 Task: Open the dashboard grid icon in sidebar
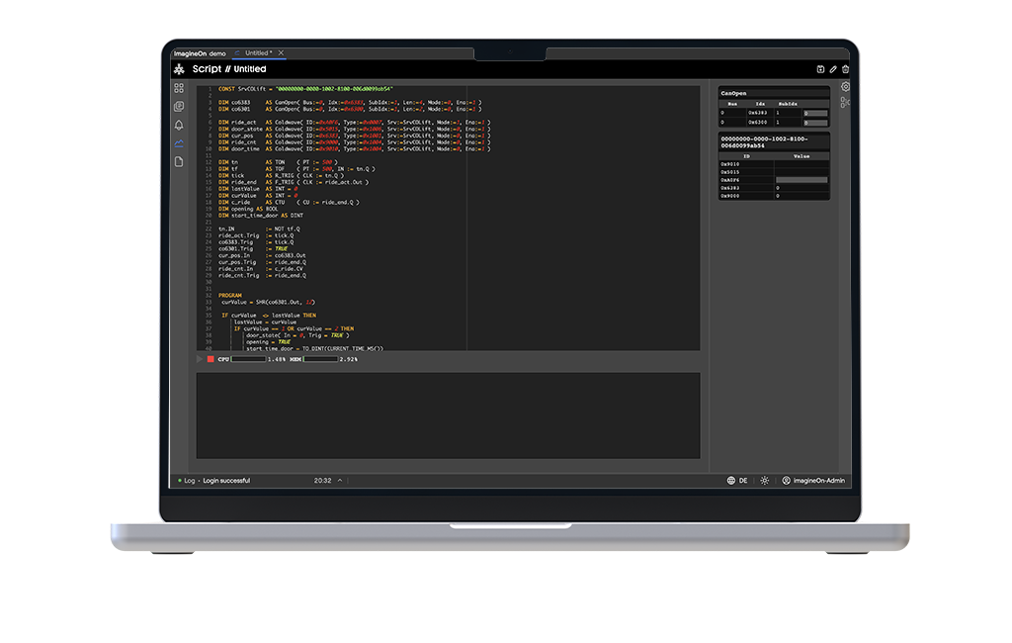pyautogui.click(x=179, y=88)
